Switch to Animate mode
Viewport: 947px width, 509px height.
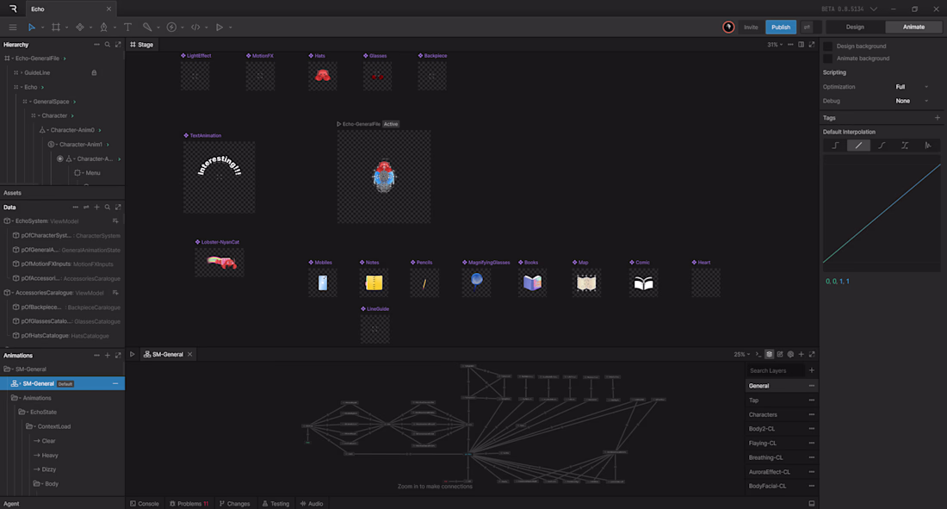913,28
